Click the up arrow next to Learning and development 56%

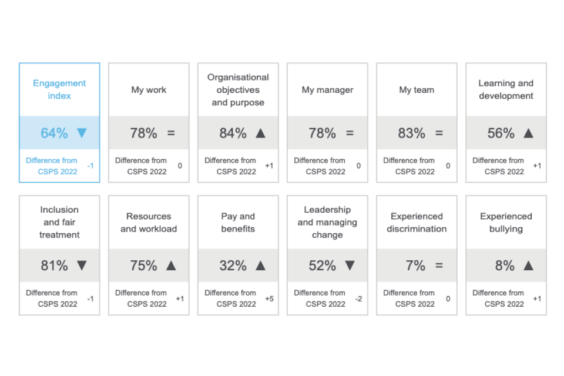[528, 133]
